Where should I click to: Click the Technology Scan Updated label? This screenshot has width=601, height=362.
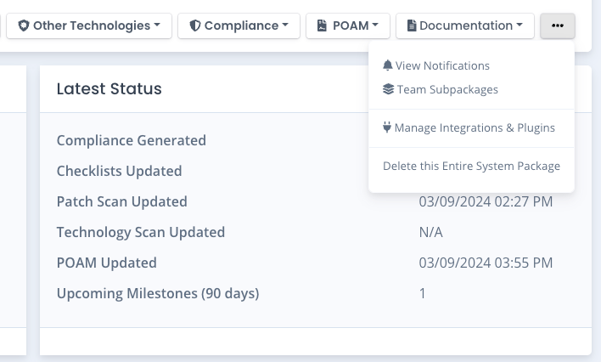coord(141,232)
